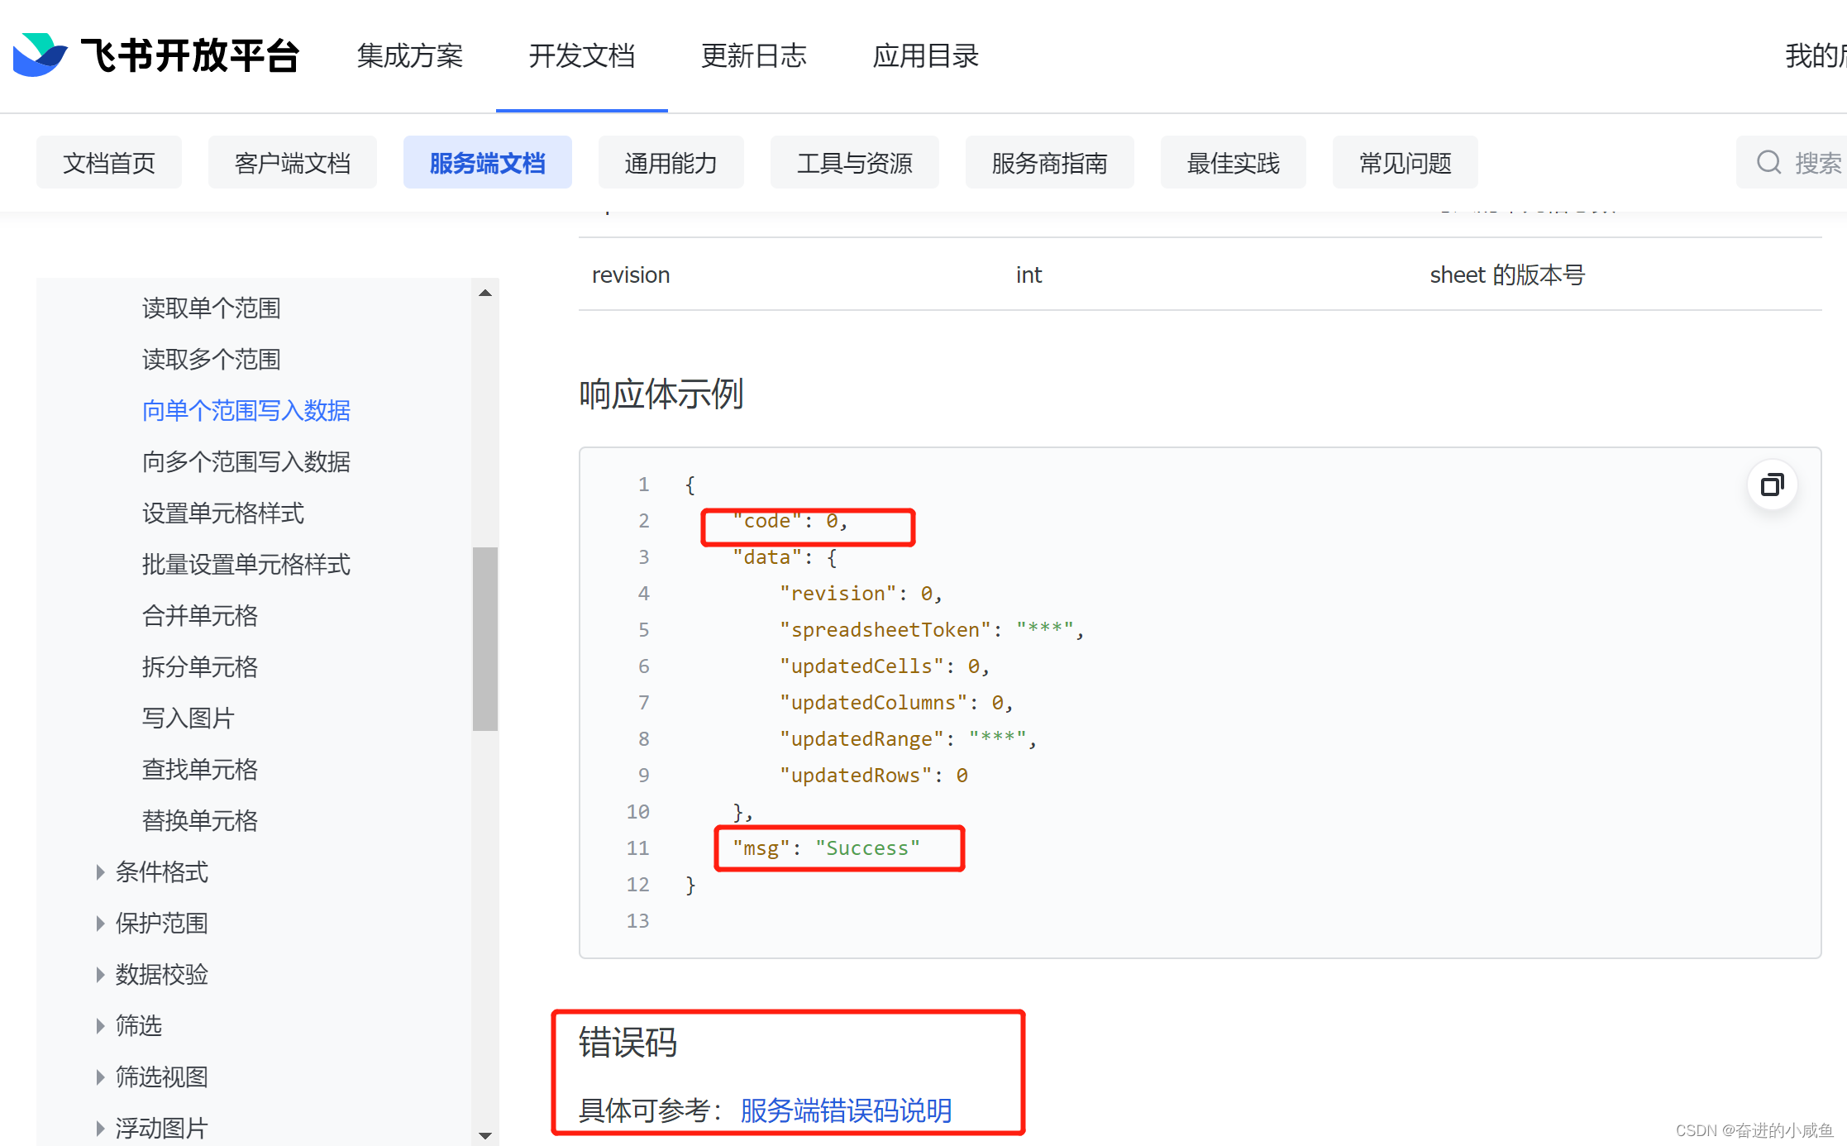Open the 查找单元格 sidebar page

tap(200, 770)
